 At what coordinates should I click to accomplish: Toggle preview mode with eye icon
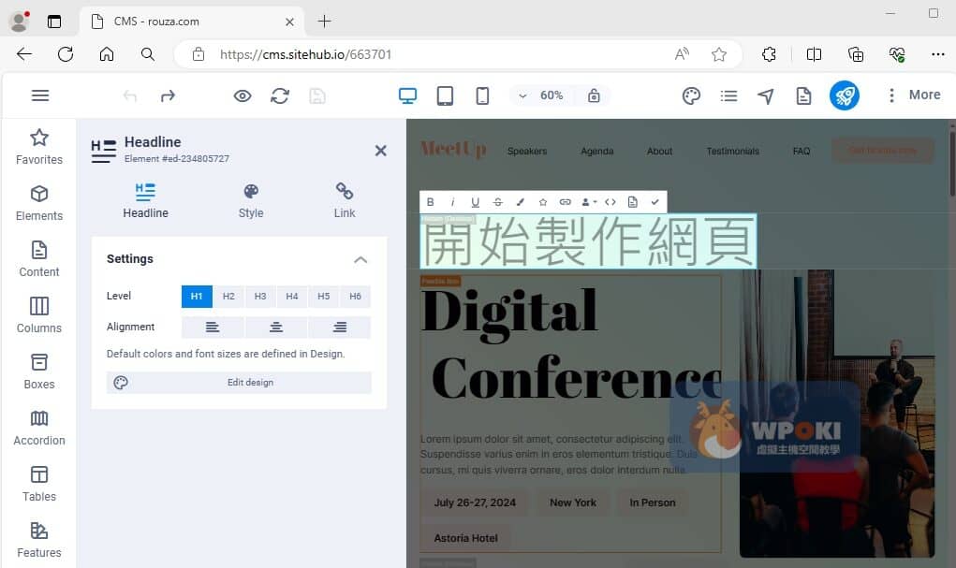[x=243, y=95]
